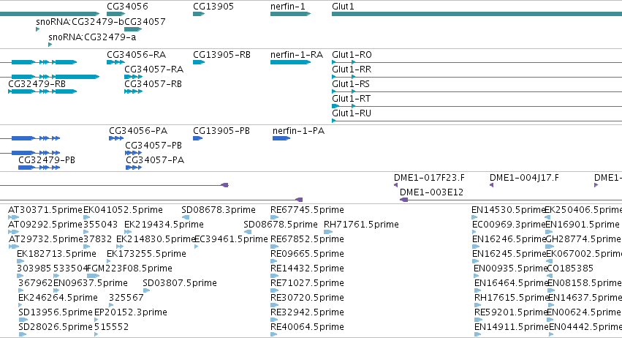Select transcript CG32479-RB

pos(37,84)
